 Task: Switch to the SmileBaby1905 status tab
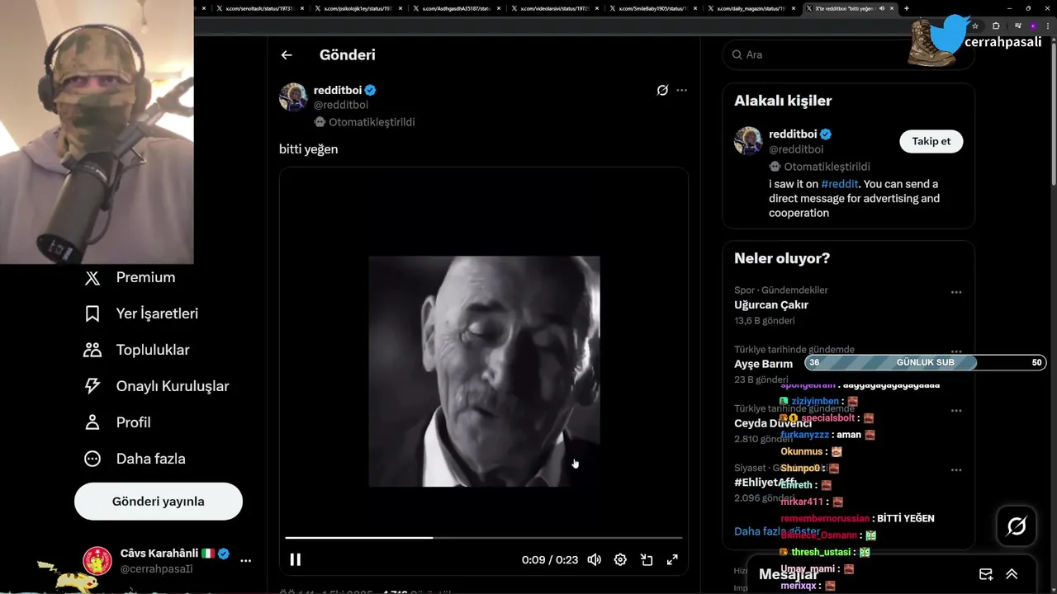[x=652, y=8]
